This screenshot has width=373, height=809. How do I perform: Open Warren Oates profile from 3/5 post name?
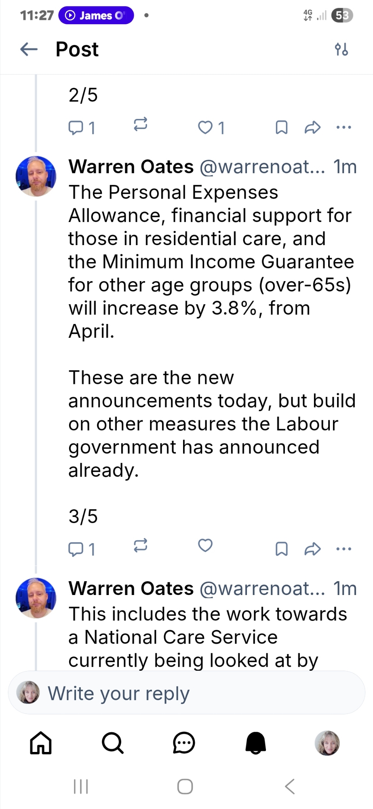pyautogui.click(x=131, y=167)
